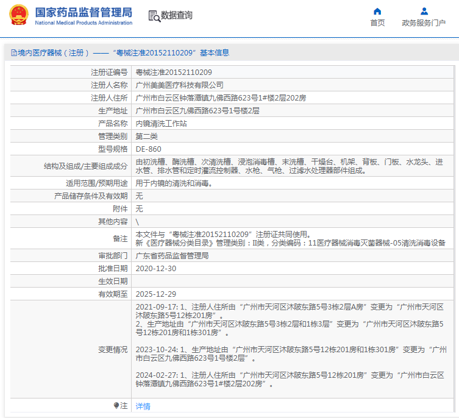Open the 数据查询 search icon
Viewport: 459px width, 418px height.
point(154,16)
